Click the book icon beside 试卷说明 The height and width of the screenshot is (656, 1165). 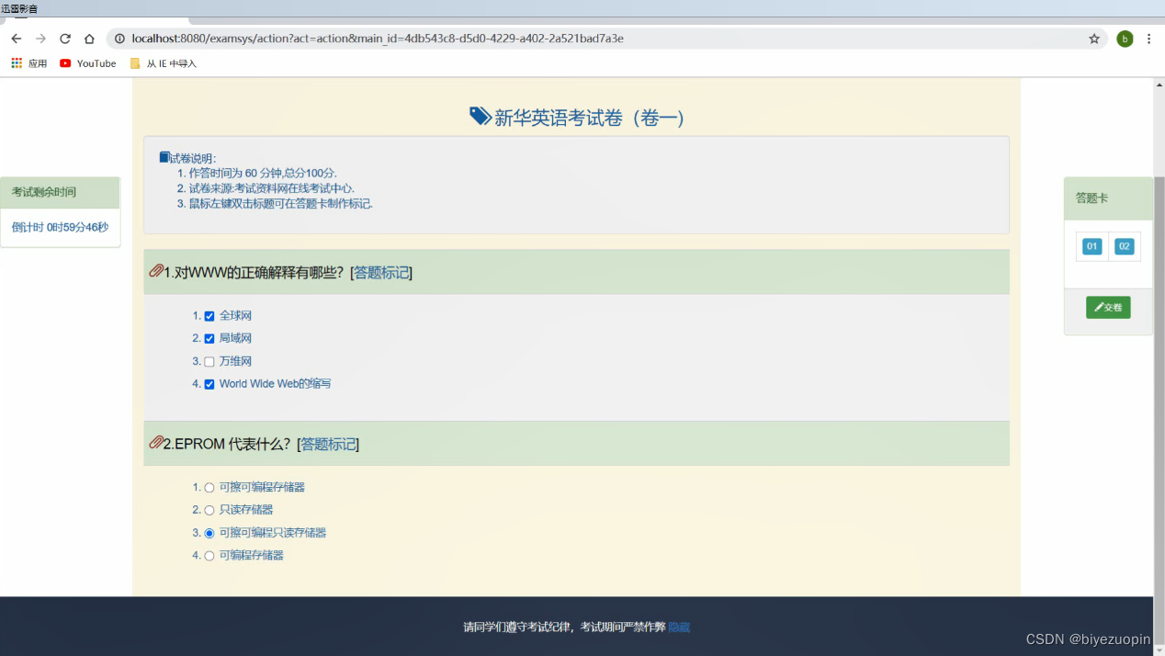click(164, 157)
